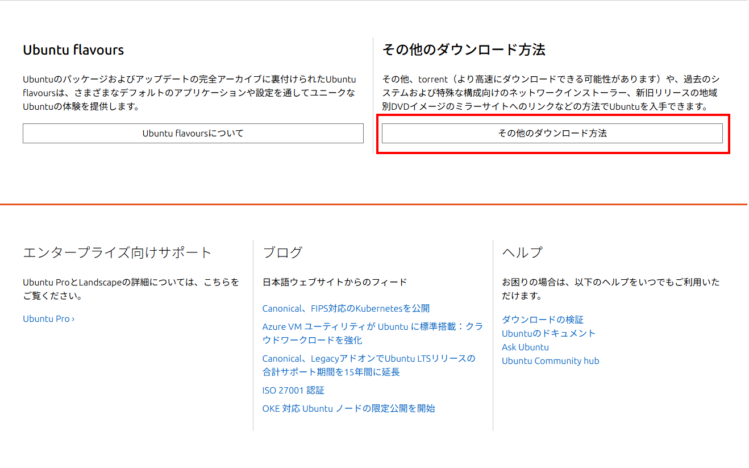Open the ISO 27001 認証 link

pyautogui.click(x=293, y=390)
